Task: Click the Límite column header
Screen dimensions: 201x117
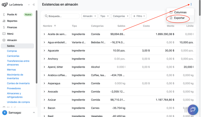Action: pyautogui.click(x=190, y=26)
